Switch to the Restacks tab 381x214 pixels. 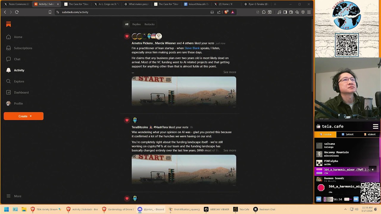pos(149,24)
